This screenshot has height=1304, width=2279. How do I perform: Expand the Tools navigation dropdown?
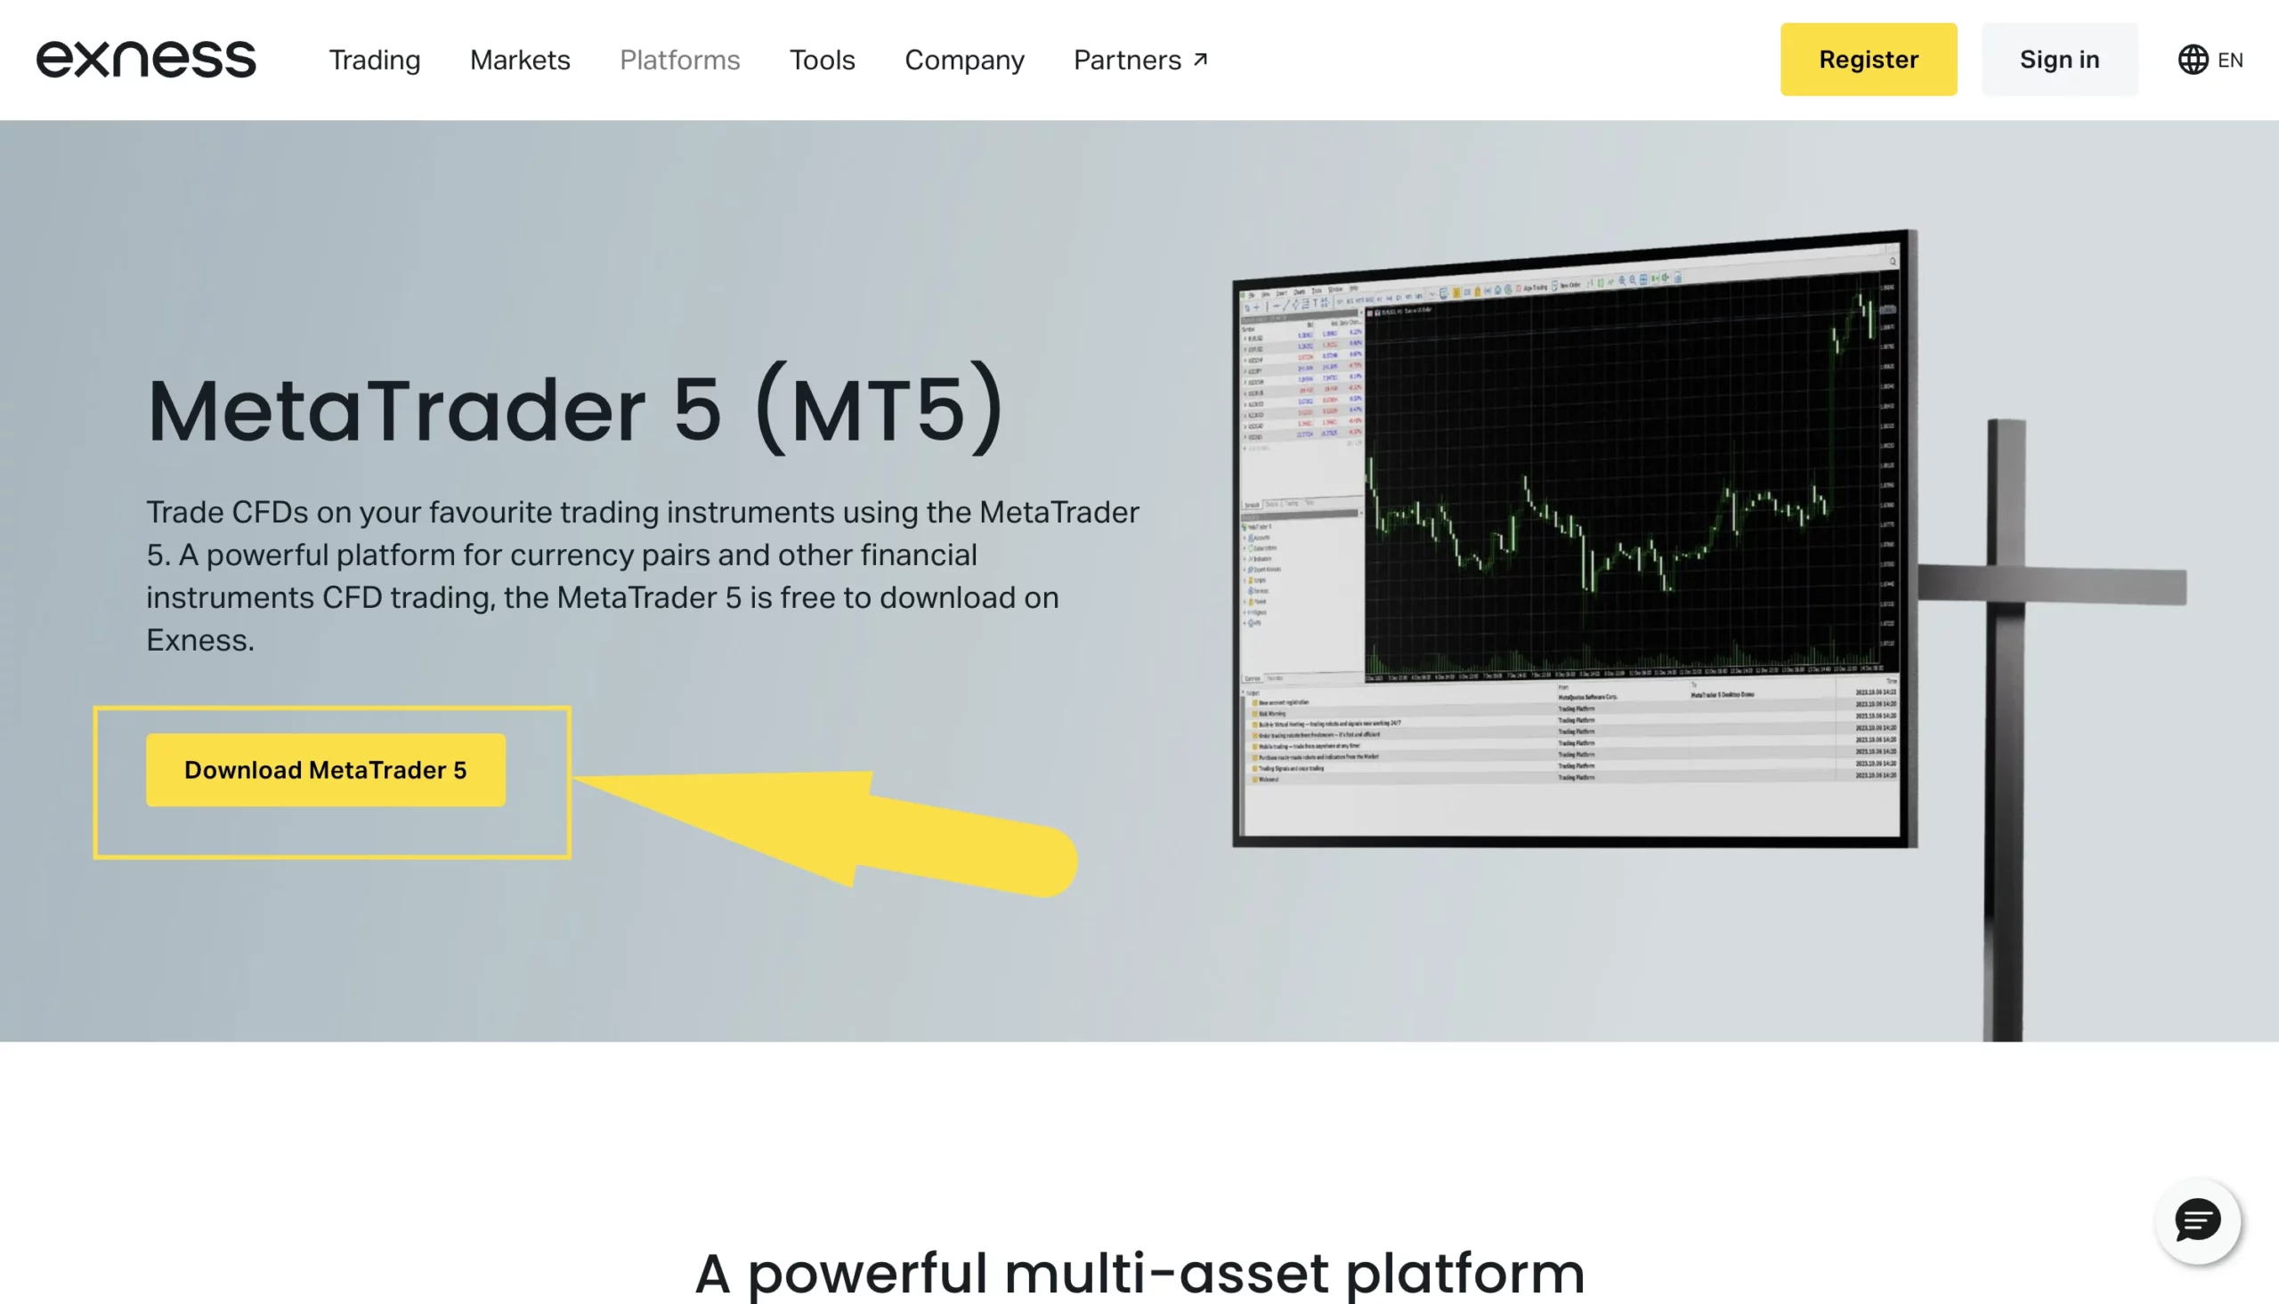click(x=822, y=60)
